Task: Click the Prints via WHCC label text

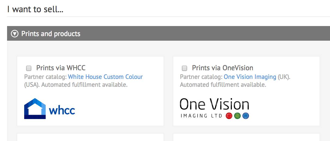Action: (61, 68)
